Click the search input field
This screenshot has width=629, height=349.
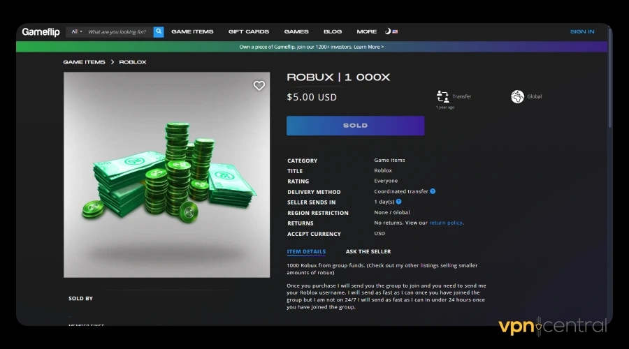coord(119,31)
